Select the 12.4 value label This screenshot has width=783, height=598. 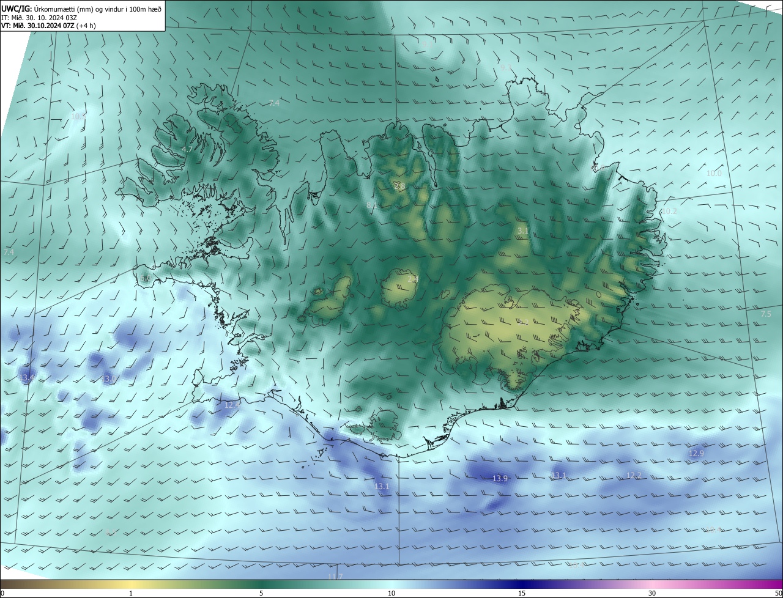[x=232, y=405]
